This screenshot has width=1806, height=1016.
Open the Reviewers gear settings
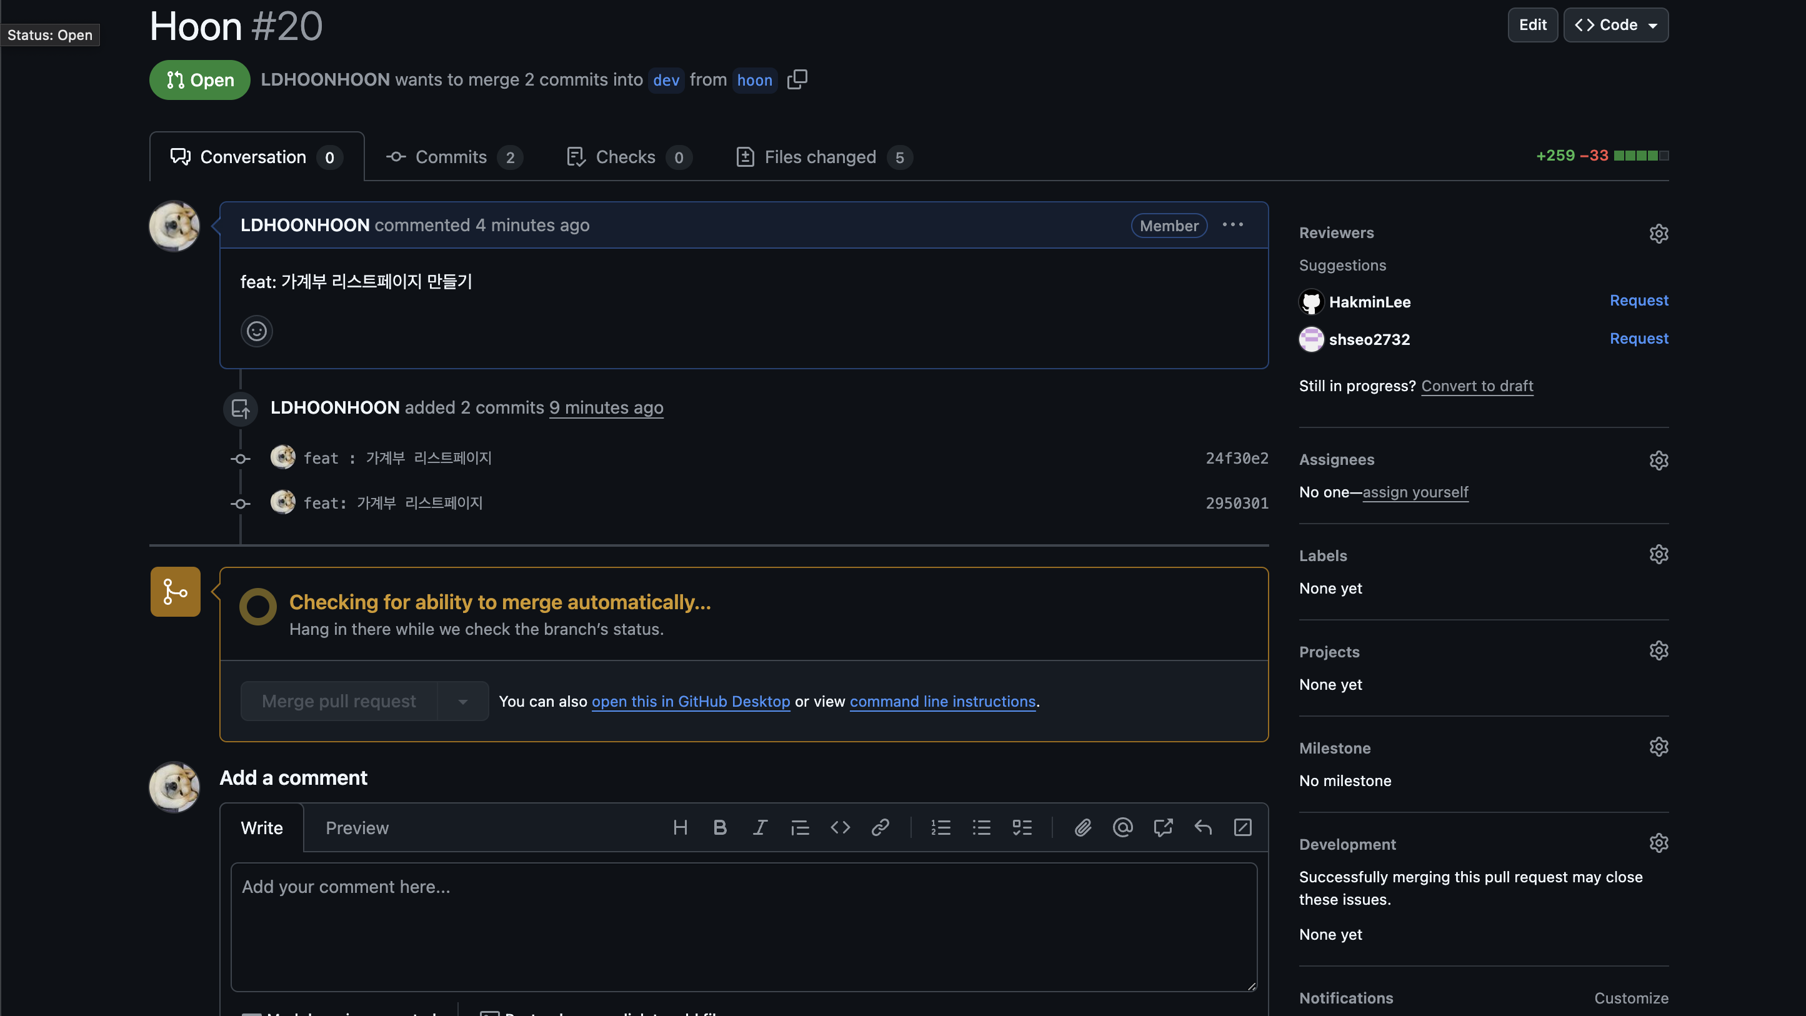pos(1658,234)
